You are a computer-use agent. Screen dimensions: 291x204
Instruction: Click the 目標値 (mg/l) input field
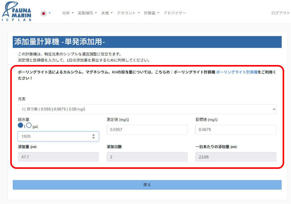click(x=236, y=130)
